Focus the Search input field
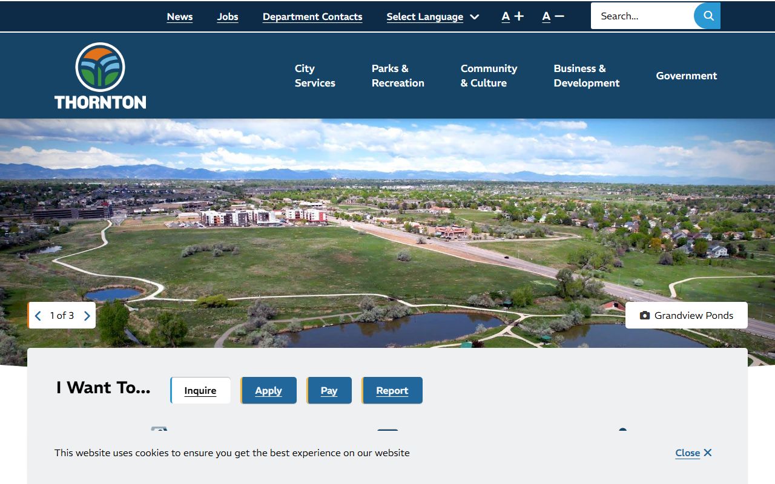This screenshot has width=775, height=484. click(x=642, y=16)
